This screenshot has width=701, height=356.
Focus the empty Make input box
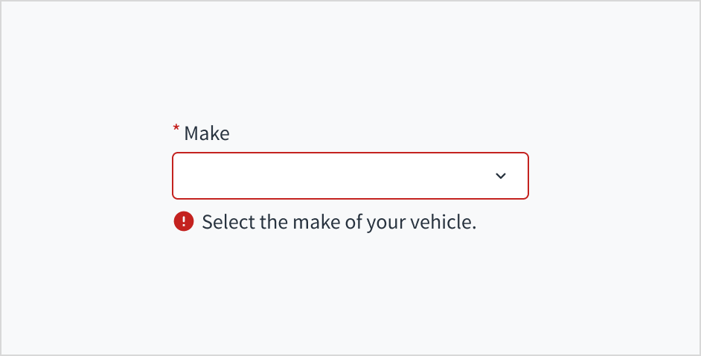(x=327, y=176)
